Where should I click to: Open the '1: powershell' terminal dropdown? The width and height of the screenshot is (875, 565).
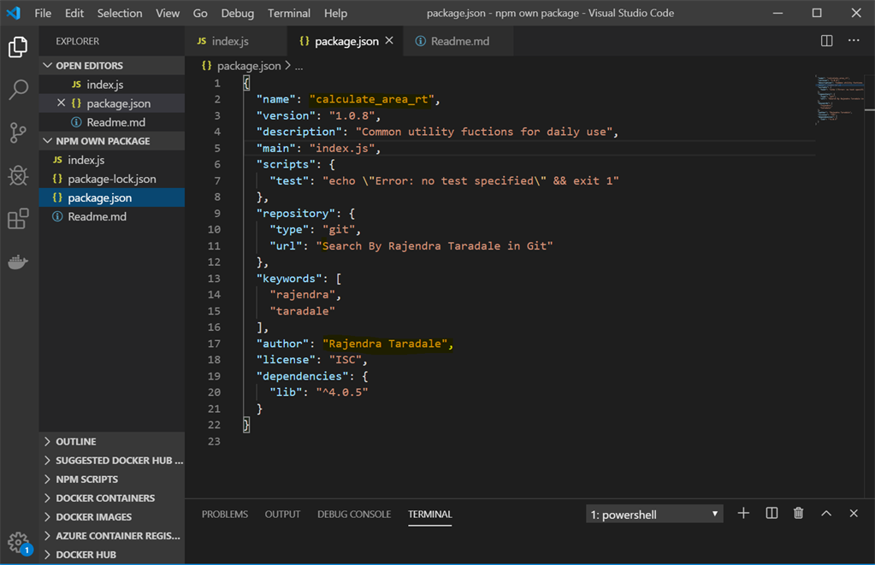tap(653, 513)
